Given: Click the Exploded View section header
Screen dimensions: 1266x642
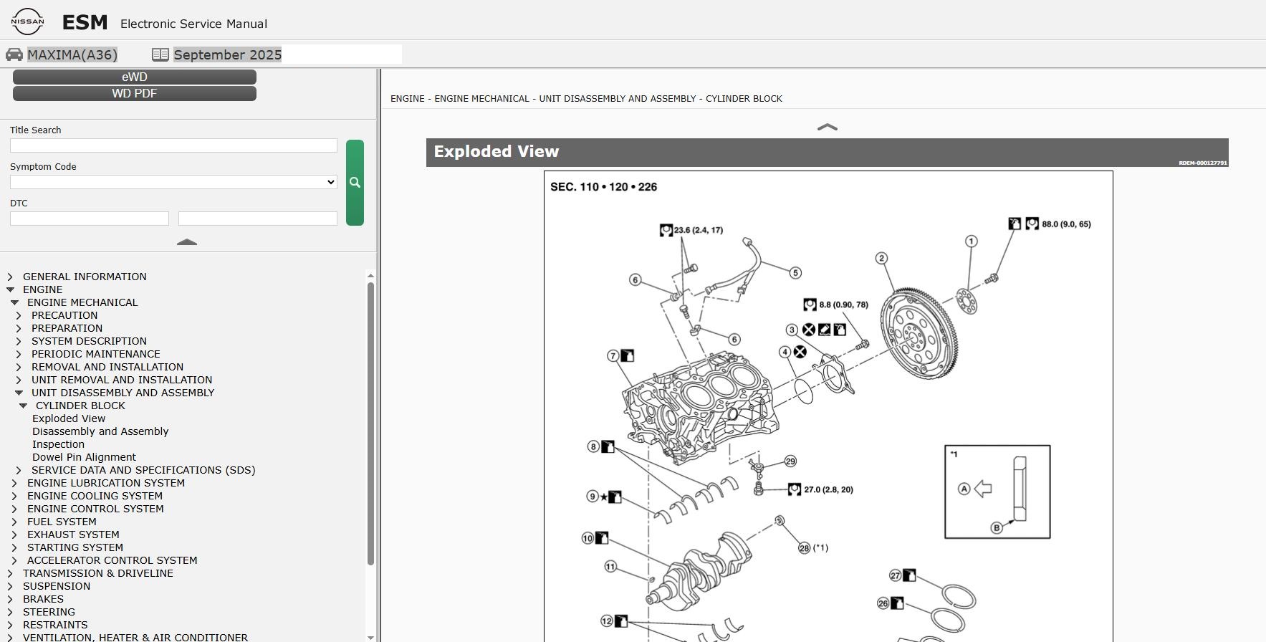Looking at the screenshot, I should (x=827, y=152).
